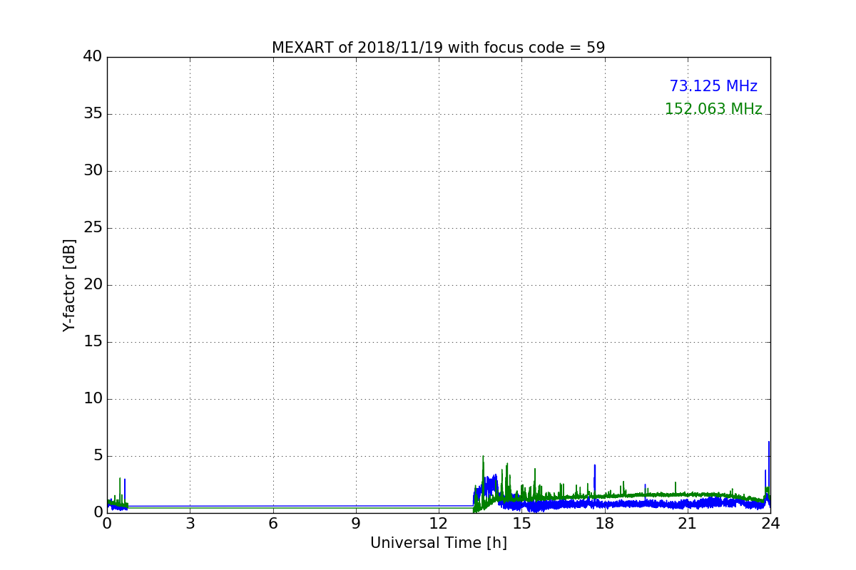
Task: Click the y-axis tick label 20
Action: (93, 285)
